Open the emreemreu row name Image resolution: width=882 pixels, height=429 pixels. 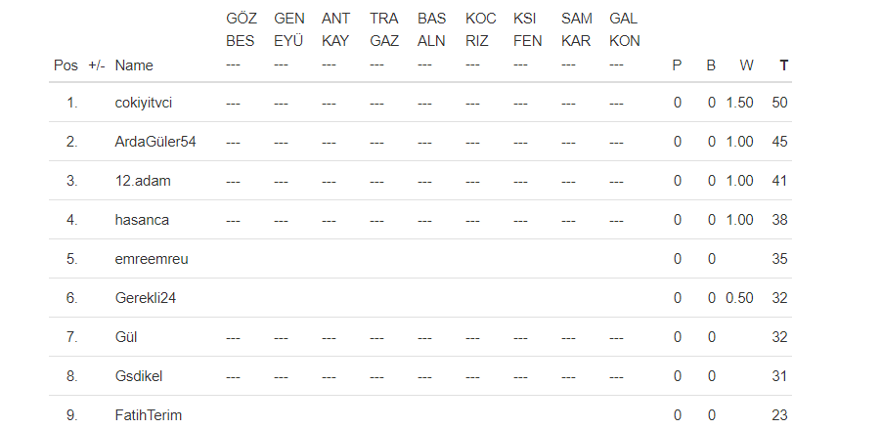[152, 259]
